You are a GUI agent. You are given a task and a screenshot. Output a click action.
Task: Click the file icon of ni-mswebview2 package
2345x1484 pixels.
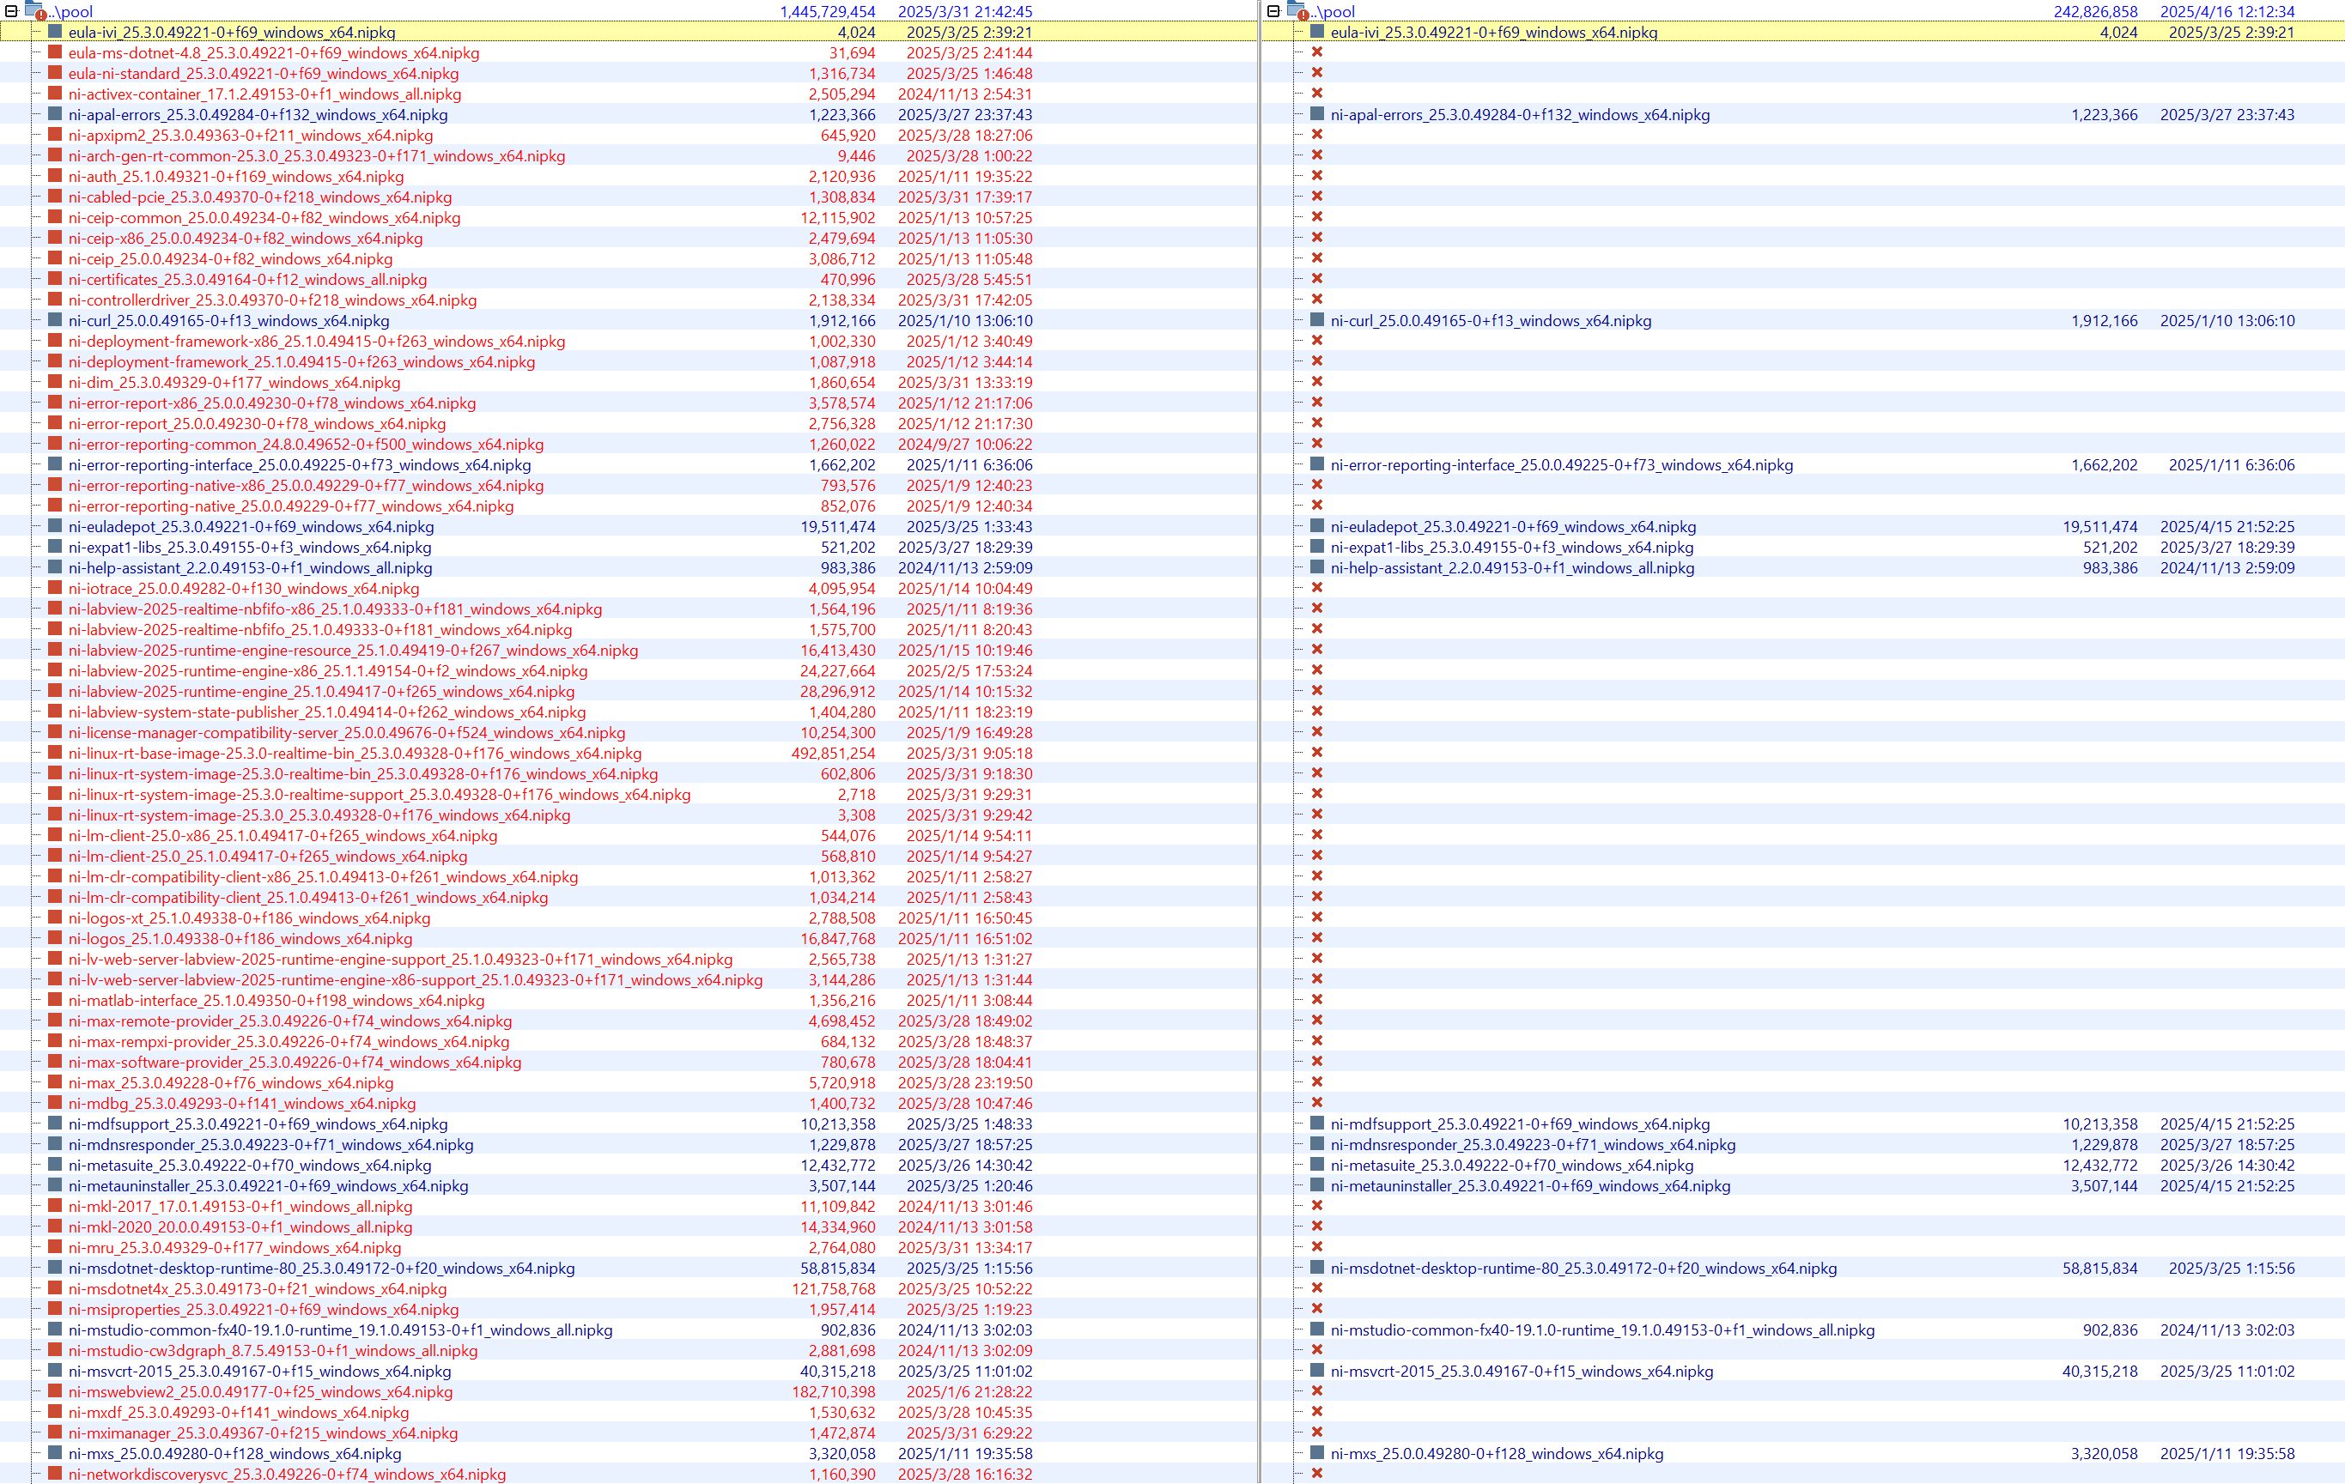click(56, 1391)
